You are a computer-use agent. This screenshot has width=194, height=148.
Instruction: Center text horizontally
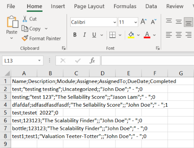coord(178,35)
